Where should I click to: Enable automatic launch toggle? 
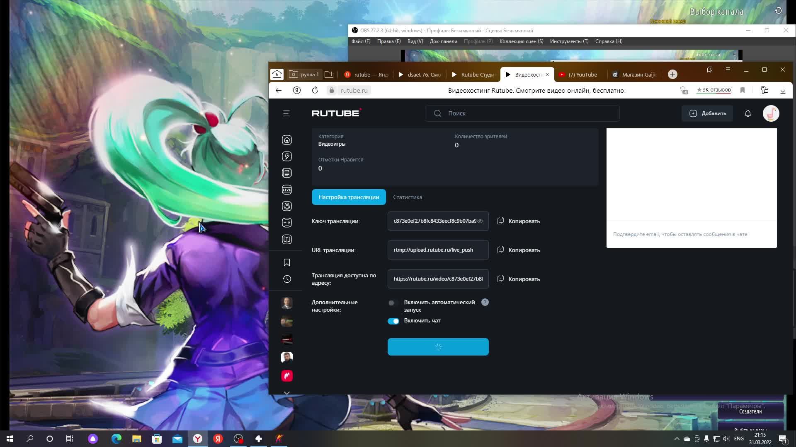point(393,303)
